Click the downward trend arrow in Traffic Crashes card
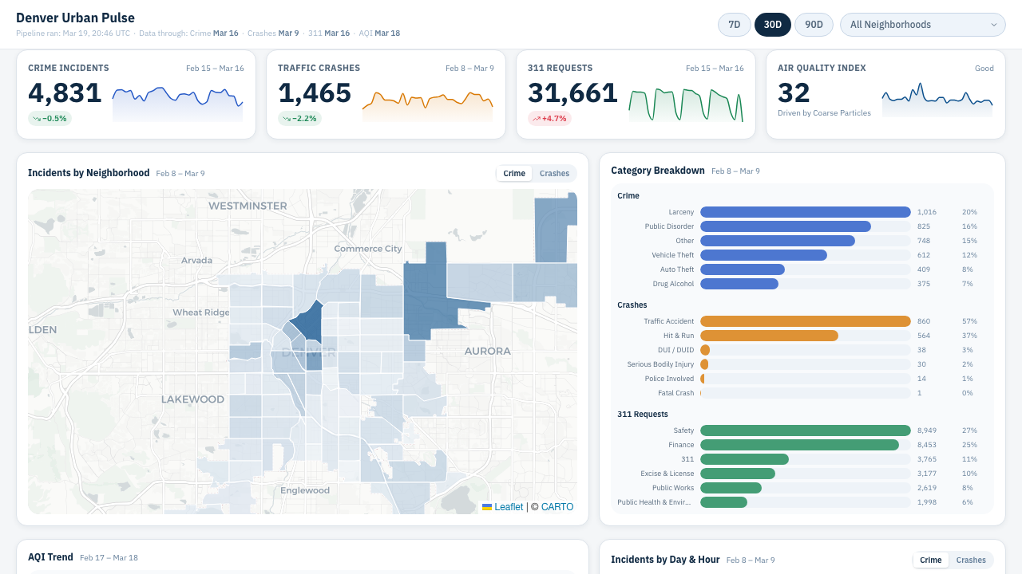The image size is (1022, 574). coord(287,119)
